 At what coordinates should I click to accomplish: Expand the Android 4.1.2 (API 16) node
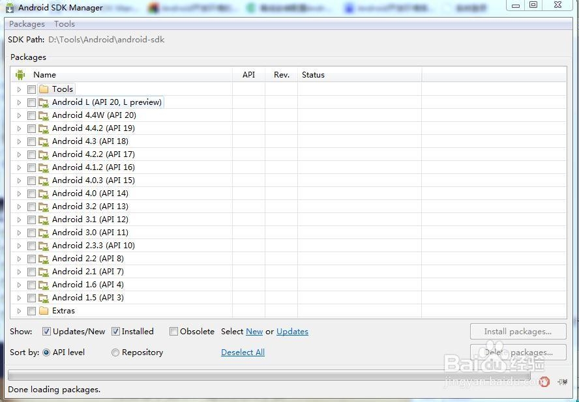pyautogui.click(x=19, y=167)
